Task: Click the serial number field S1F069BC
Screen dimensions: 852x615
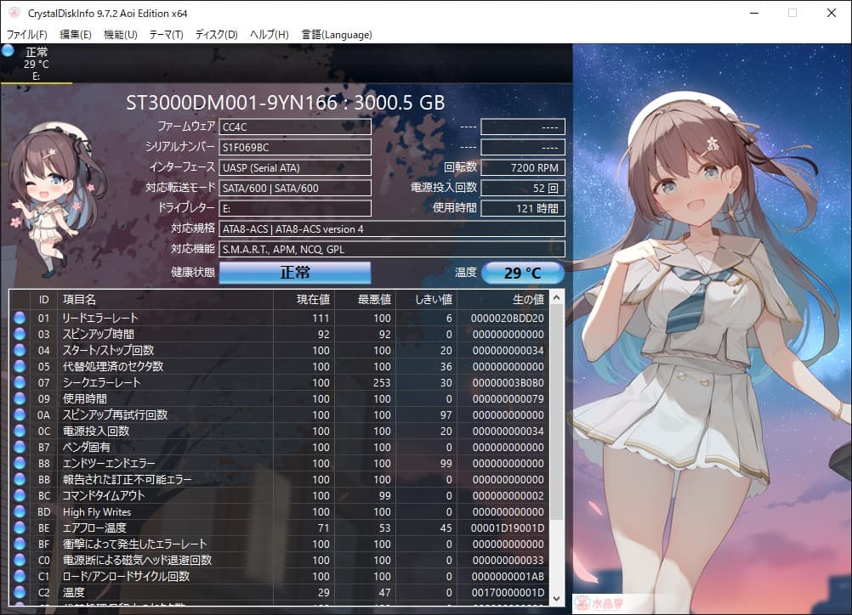Action: (295, 147)
